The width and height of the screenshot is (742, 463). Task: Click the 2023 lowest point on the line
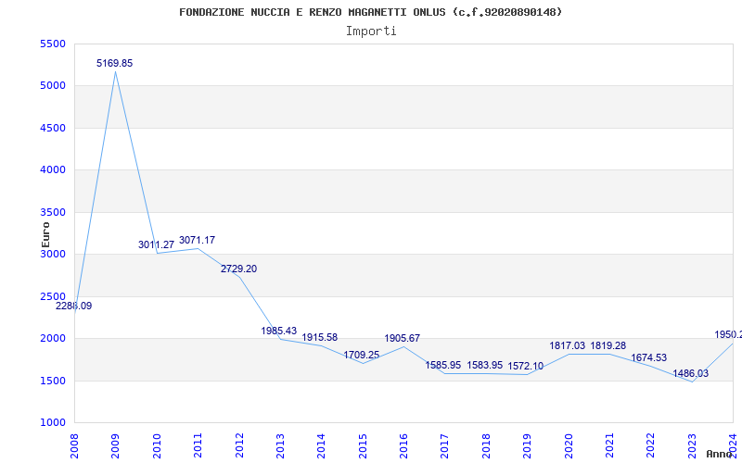pos(692,382)
